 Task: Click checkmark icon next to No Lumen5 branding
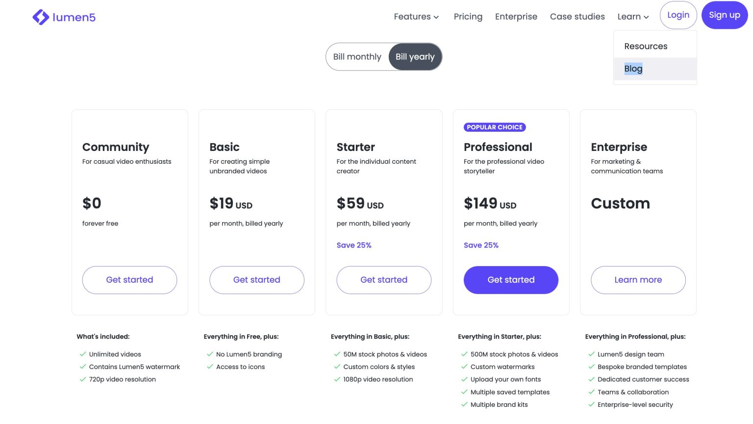tap(210, 354)
